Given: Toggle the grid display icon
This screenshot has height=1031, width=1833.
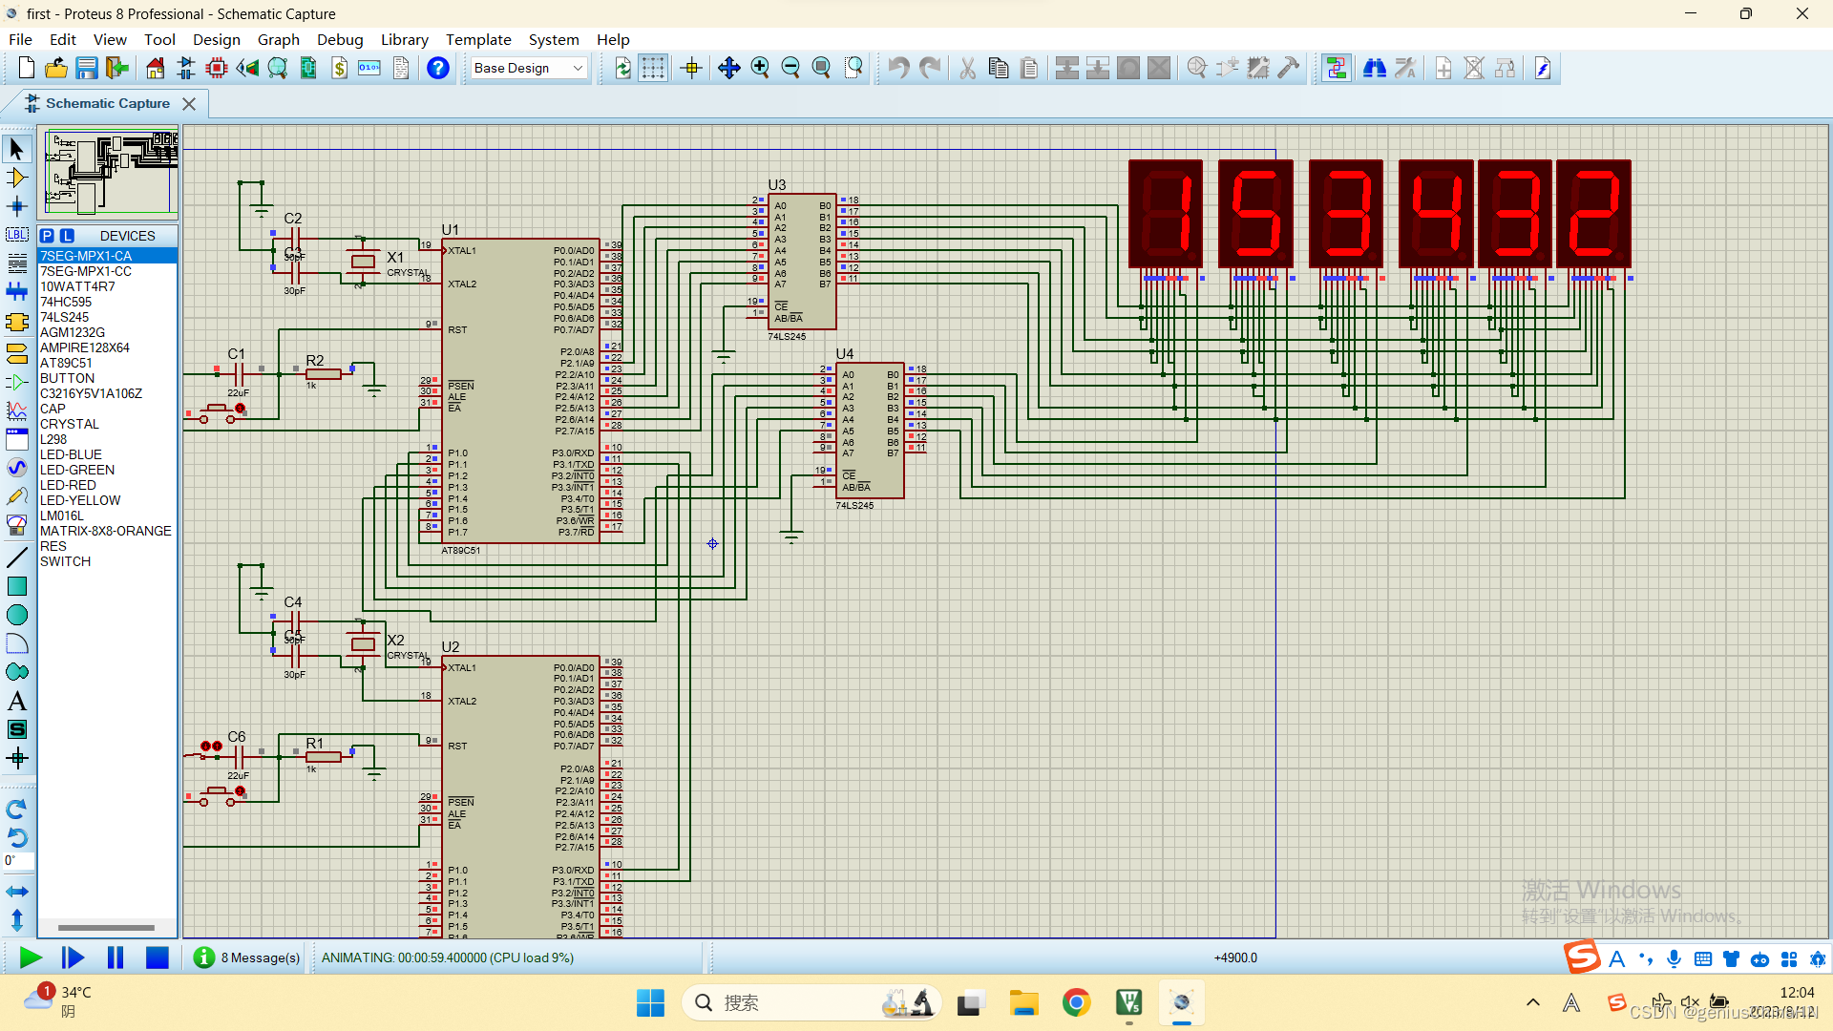Looking at the screenshot, I should click(x=653, y=68).
